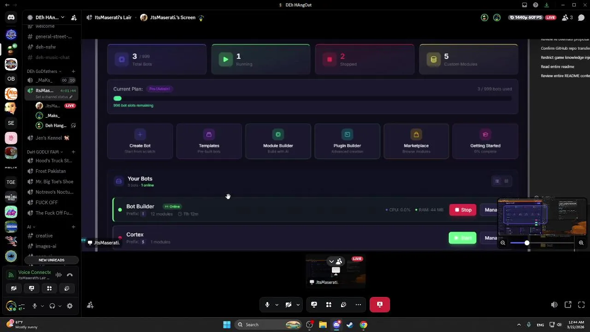Add channel plus in DEh GoDfathers
The width and height of the screenshot is (590, 332).
point(73,71)
